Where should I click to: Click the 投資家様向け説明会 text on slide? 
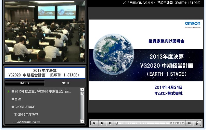[x=166, y=41]
